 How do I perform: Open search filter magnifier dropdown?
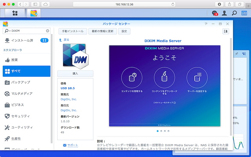tap(7, 31)
